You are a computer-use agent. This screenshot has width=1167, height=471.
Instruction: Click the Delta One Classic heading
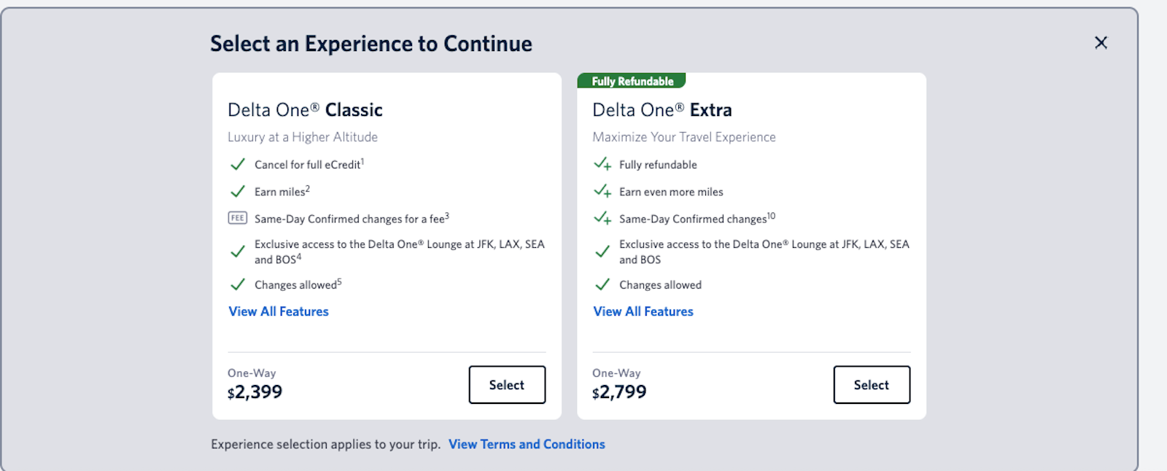[x=305, y=110]
